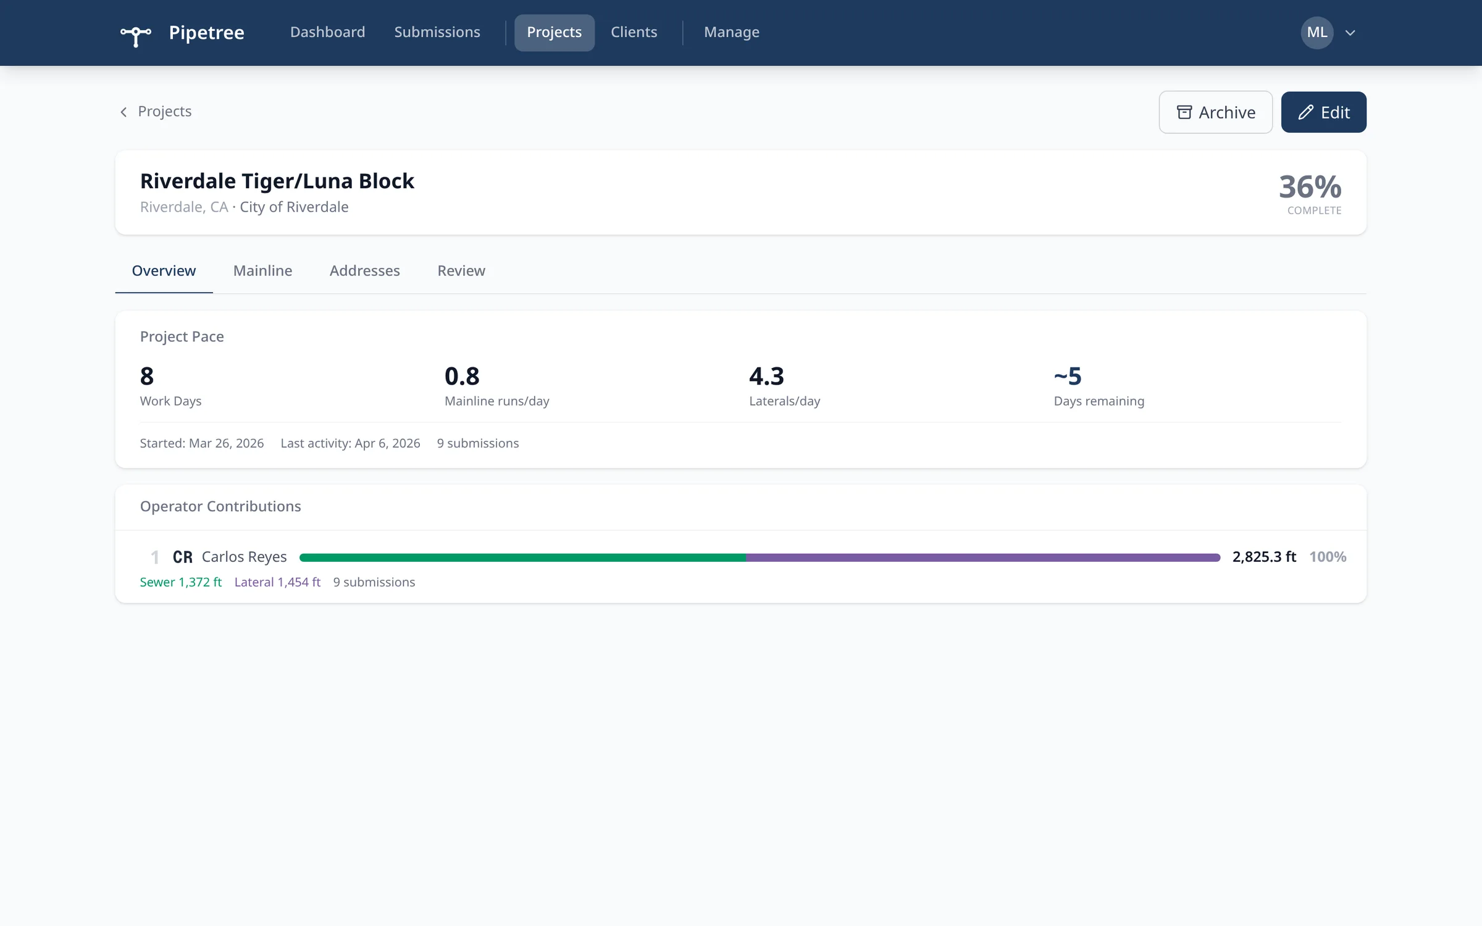
Task: Click the '8' Work Days stat
Action: pyautogui.click(x=147, y=376)
